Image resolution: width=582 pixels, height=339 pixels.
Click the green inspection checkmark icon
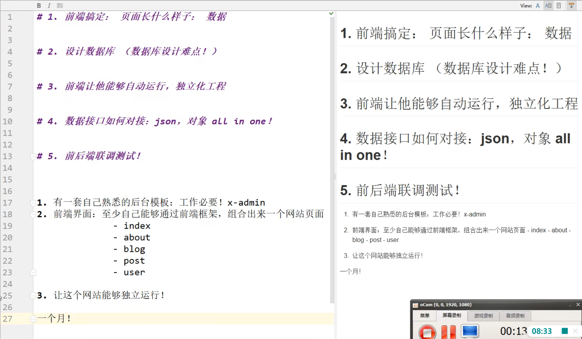click(x=331, y=14)
